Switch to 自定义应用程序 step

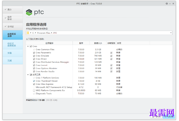[x=13, y=45]
